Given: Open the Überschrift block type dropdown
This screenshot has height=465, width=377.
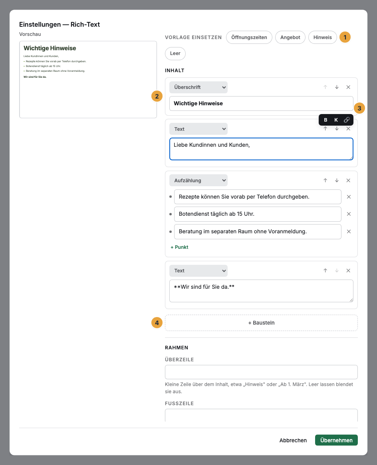Looking at the screenshot, I should click(x=198, y=87).
